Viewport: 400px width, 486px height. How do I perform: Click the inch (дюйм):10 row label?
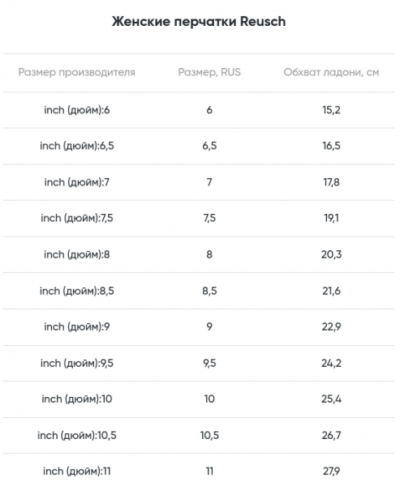click(x=77, y=399)
